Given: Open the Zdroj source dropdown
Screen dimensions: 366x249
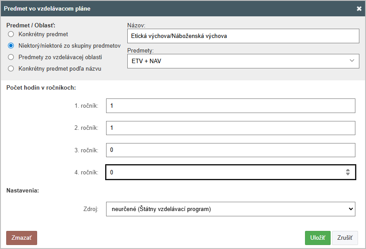Looking at the screenshot, I should [x=231, y=209].
